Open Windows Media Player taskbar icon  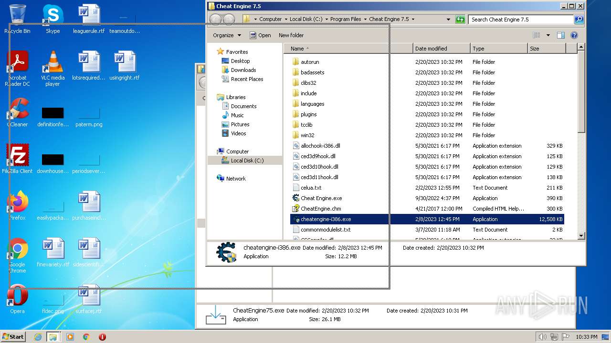[x=70, y=337]
